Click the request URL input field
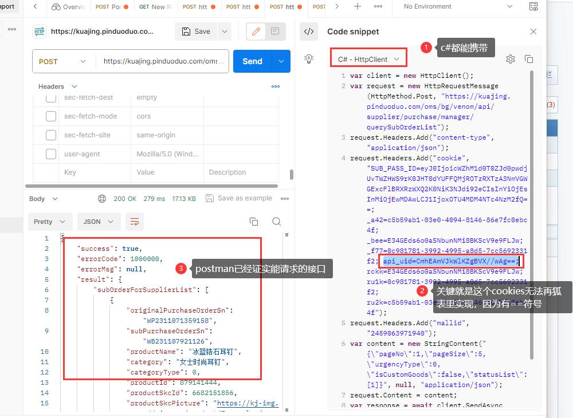 pos(163,61)
